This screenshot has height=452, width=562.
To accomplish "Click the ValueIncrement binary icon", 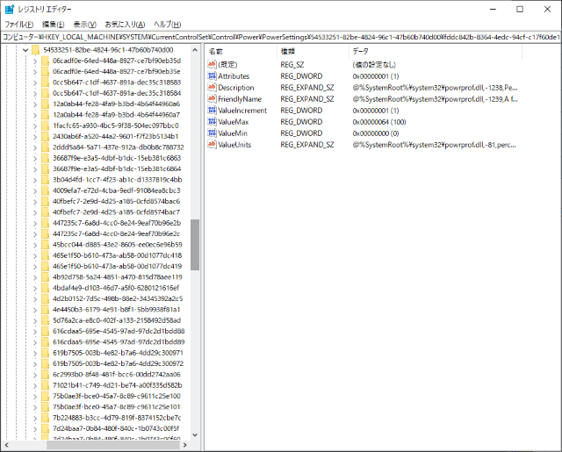I will [x=212, y=111].
